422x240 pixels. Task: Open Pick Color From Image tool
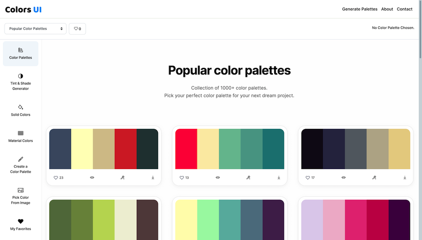pyautogui.click(x=21, y=196)
